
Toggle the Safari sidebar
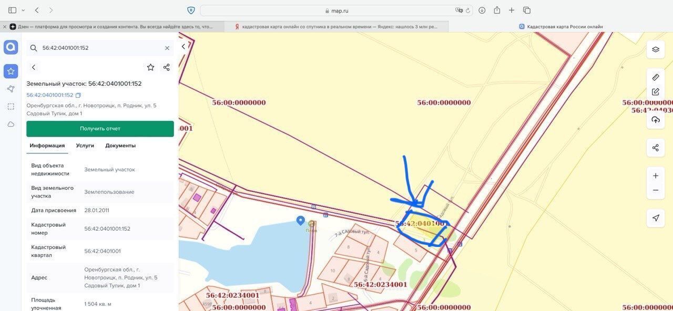[x=12, y=10]
